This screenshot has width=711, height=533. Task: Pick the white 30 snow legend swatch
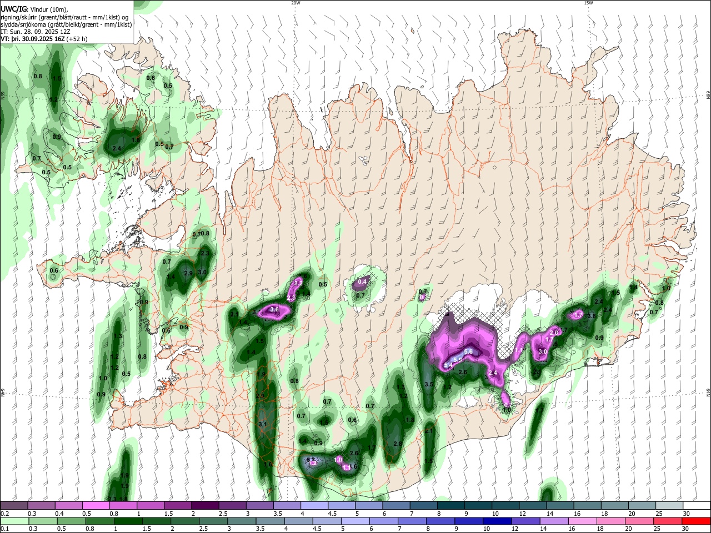pos(696,505)
